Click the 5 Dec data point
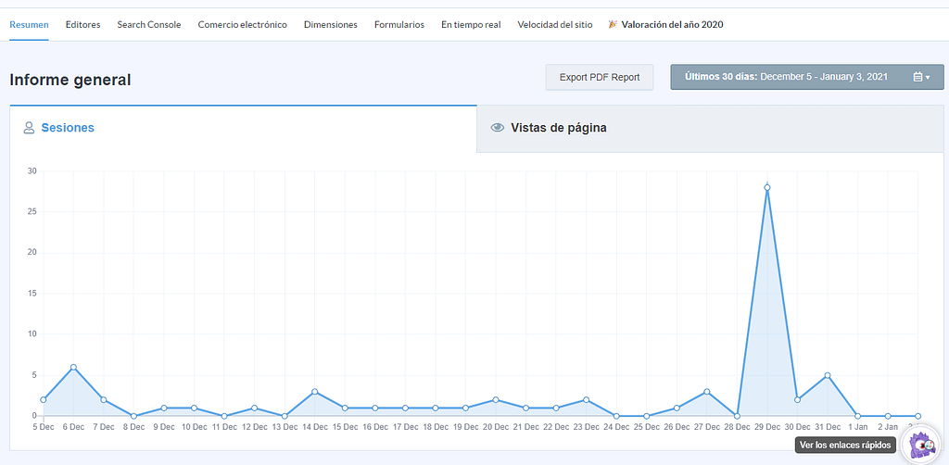 click(44, 399)
